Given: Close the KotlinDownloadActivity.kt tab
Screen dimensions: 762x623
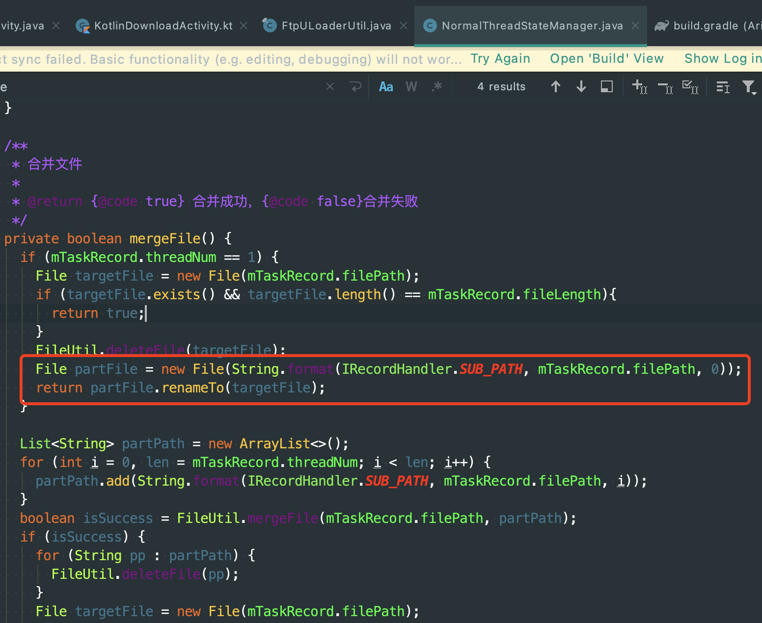Looking at the screenshot, I should 244,26.
